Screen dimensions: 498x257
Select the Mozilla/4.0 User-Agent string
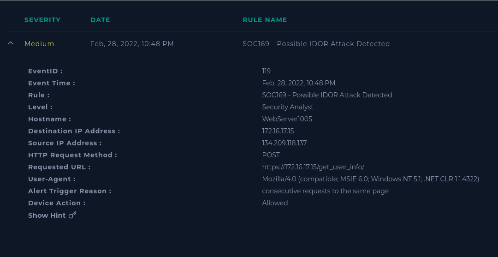click(370, 179)
